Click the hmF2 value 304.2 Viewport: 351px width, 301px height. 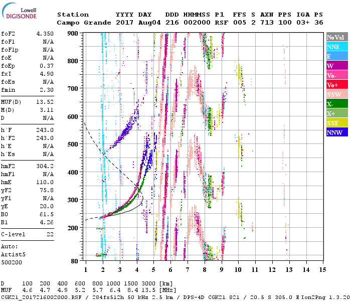point(44,166)
